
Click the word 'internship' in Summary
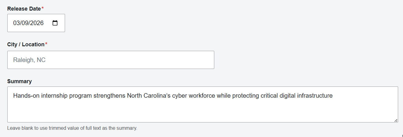coord(54,96)
